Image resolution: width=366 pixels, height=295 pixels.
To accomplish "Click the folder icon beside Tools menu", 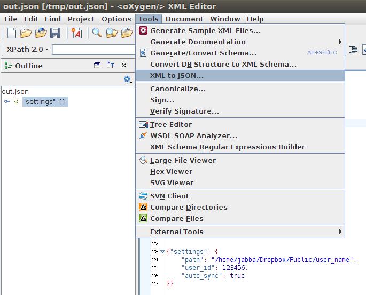I will click(127, 33).
